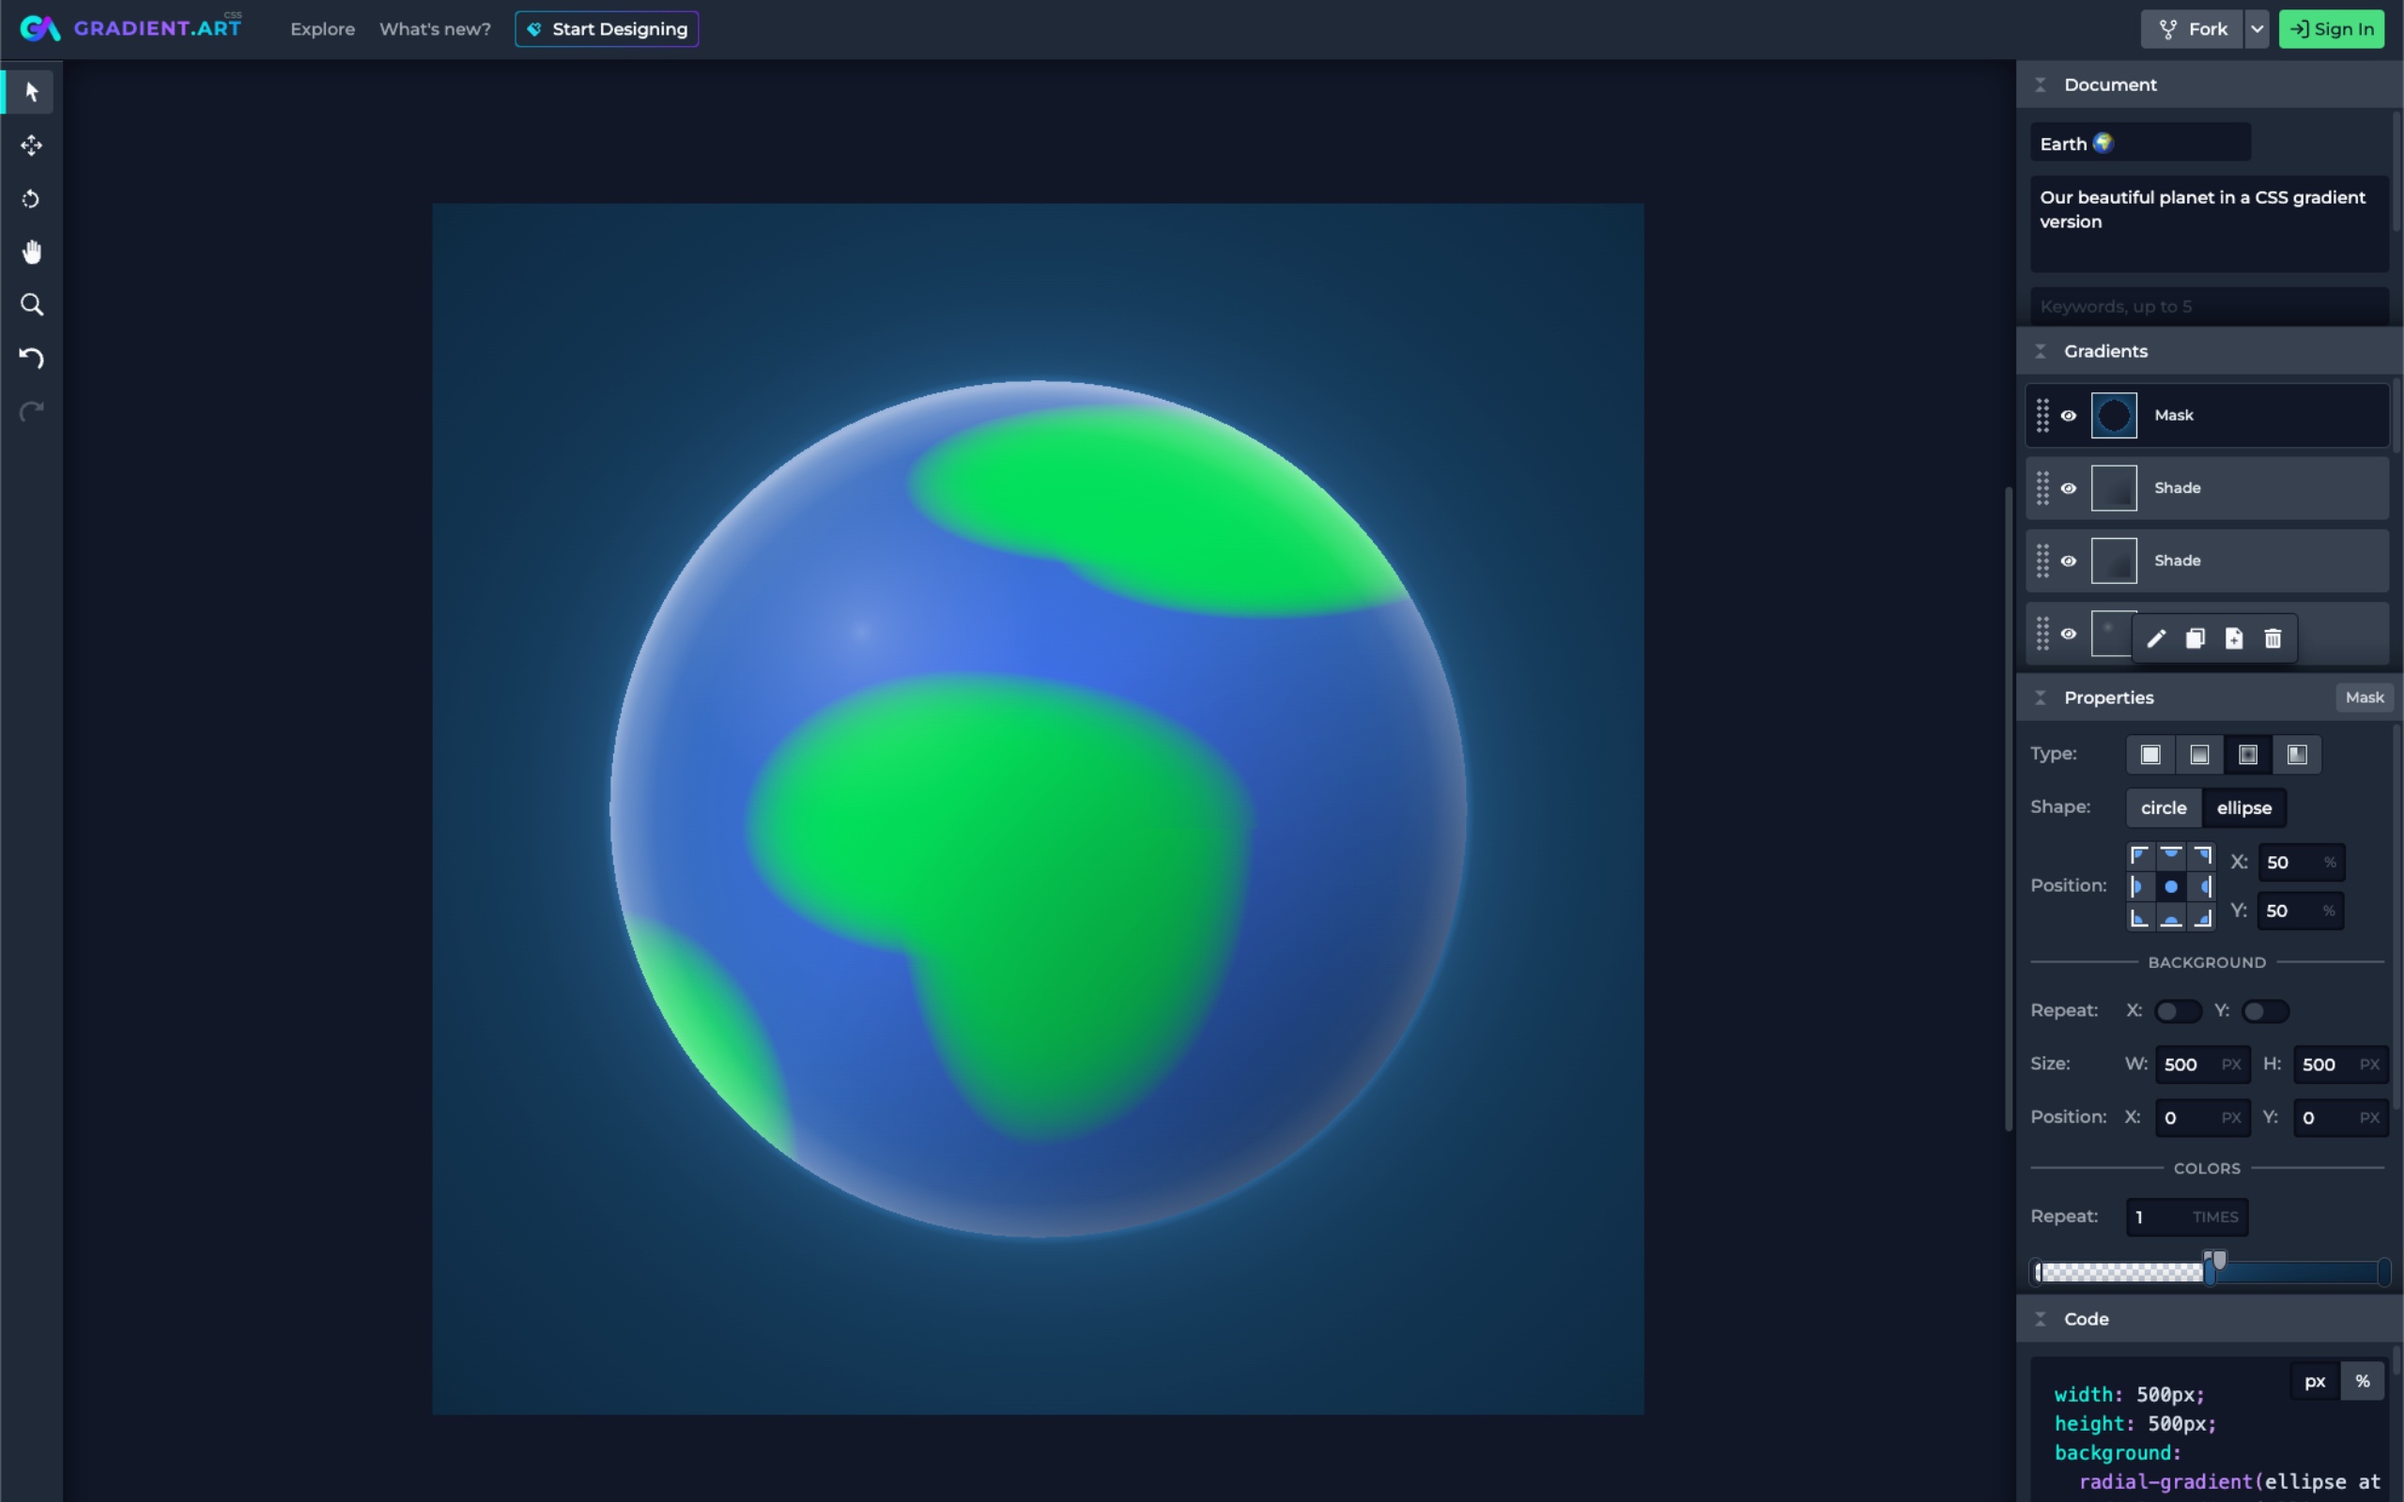
Task: Toggle eye icon of the unnamed fourth layer
Action: pos(2068,634)
